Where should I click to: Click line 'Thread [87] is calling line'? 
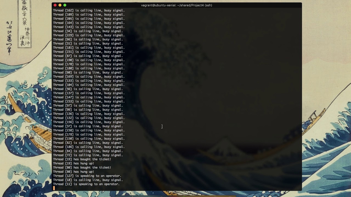(88, 56)
